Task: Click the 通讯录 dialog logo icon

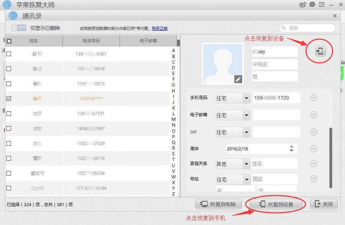Action: [x=13, y=16]
